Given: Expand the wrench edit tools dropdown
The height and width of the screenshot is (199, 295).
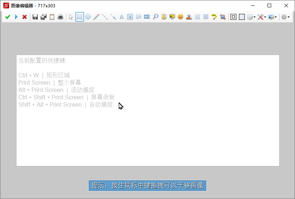Looking at the screenshot, I should pos(262,17).
